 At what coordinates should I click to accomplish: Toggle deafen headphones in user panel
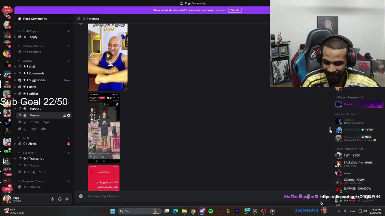click(60, 199)
